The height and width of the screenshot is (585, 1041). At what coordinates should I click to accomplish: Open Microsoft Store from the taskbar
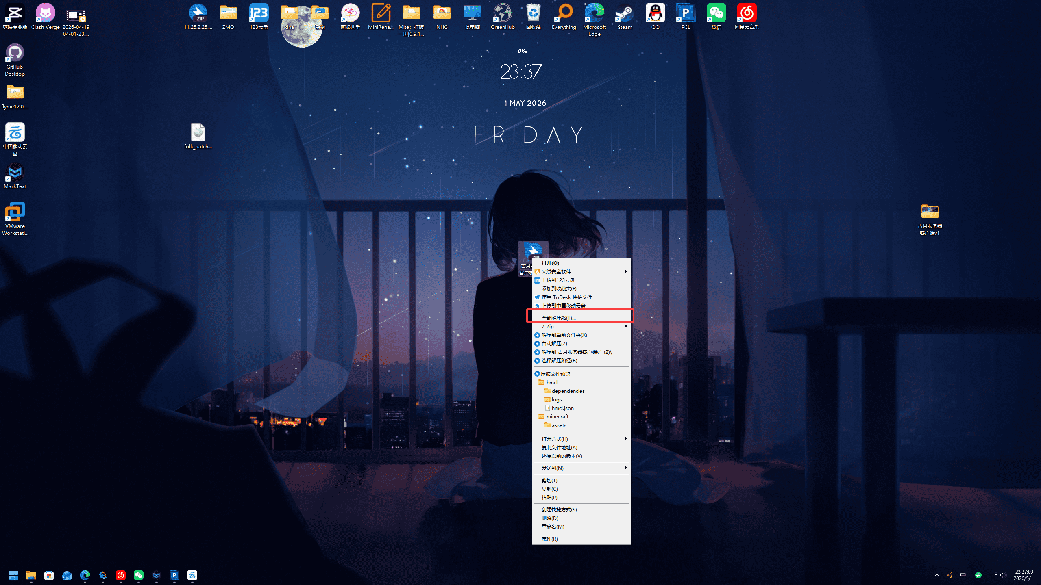click(49, 575)
